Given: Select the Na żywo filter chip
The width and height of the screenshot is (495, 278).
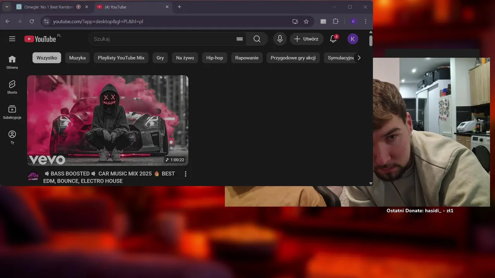Looking at the screenshot, I should coord(185,58).
